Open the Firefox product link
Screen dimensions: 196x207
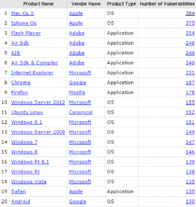pos(20,92)
